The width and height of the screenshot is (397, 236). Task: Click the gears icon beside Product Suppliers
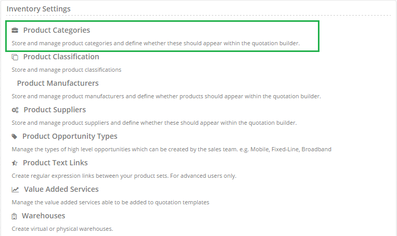coord(15,110)
